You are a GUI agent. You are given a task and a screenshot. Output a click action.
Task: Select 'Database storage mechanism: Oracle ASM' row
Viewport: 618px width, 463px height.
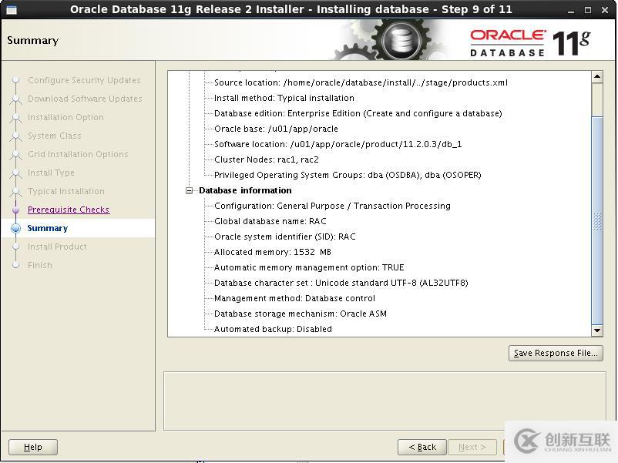[x=301, y=314]
